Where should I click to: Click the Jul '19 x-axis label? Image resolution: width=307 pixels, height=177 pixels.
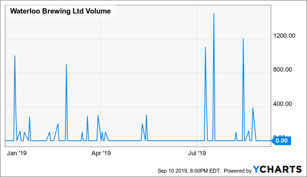(x=197, y=153)
